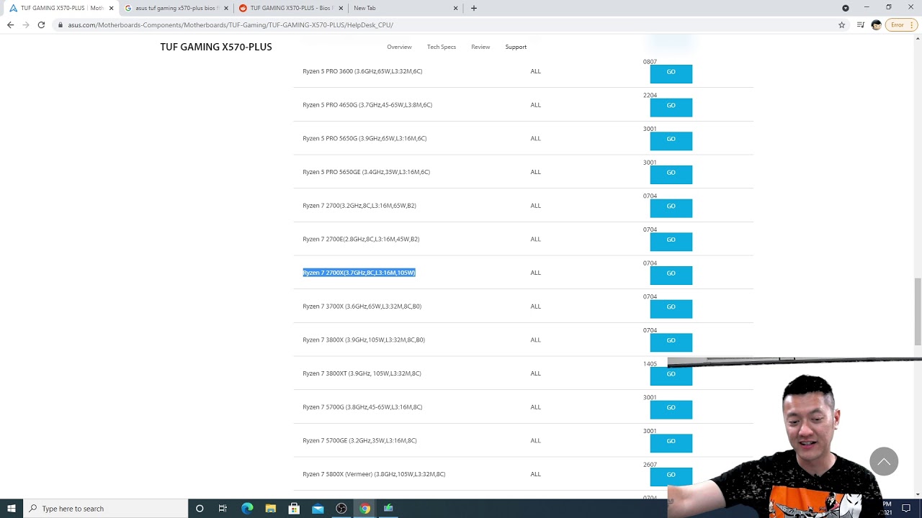Click GO for Ryzen 7 2700E
The width and height of the screenshot is (922, 518).
tap(671, 240)
